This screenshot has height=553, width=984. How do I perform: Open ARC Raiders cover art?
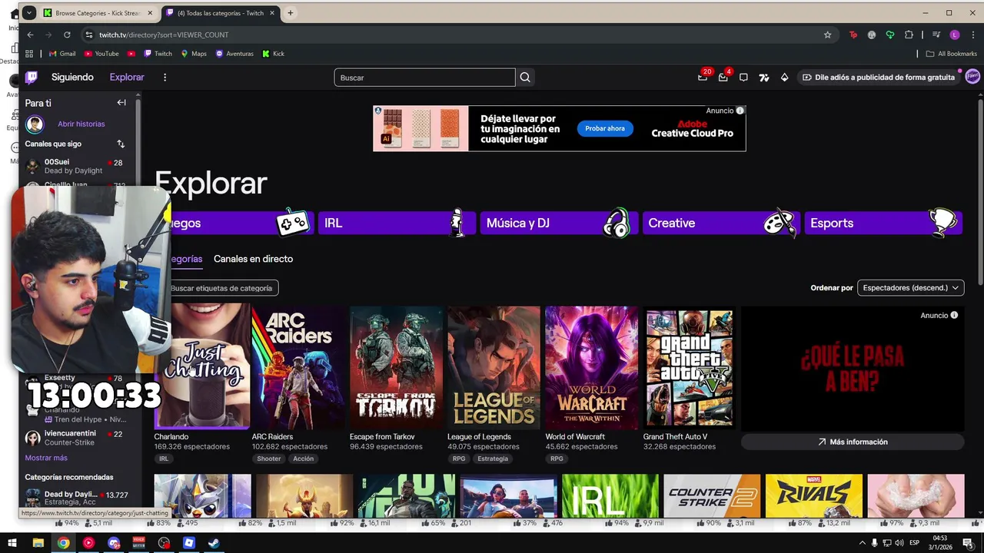point(298,368)
